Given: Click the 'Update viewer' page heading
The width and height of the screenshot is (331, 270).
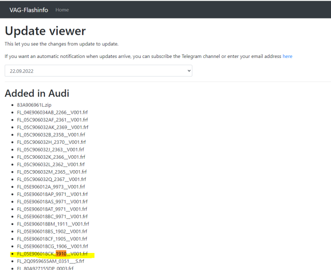Looking at the screenshot, I should (45, 31).
